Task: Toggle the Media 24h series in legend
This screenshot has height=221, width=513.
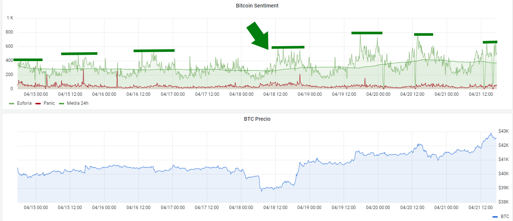Action: (x=77, y=103)
